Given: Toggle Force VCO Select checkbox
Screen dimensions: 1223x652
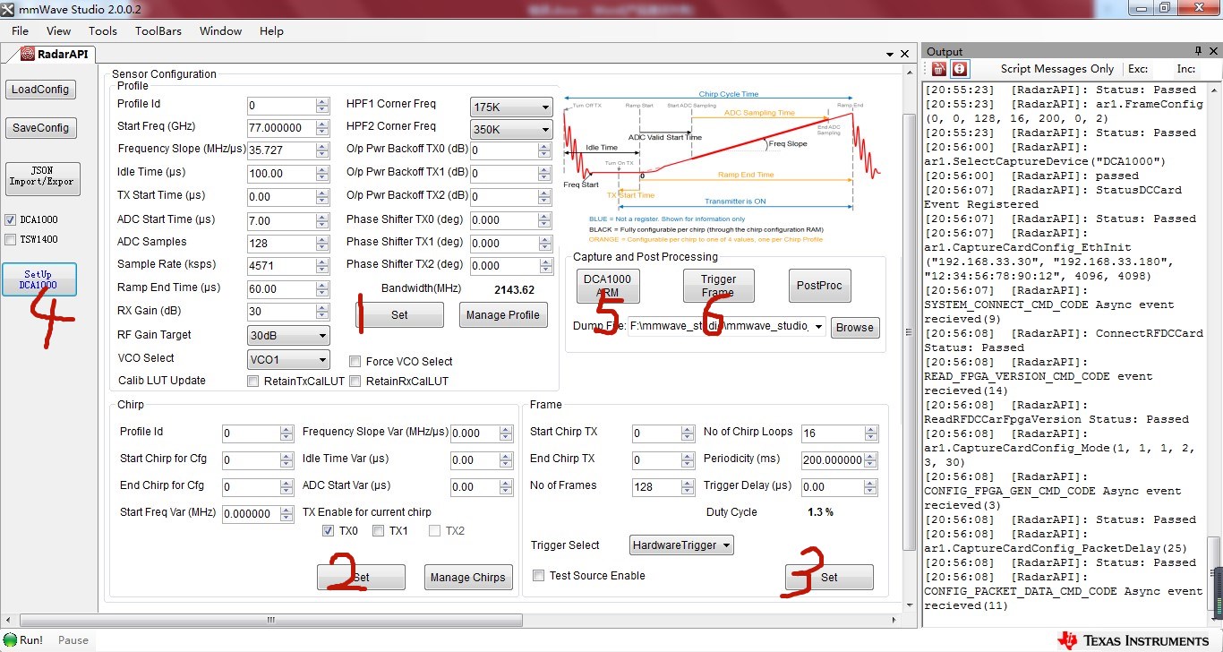Looking at the screenshot, I should (355, 362).
